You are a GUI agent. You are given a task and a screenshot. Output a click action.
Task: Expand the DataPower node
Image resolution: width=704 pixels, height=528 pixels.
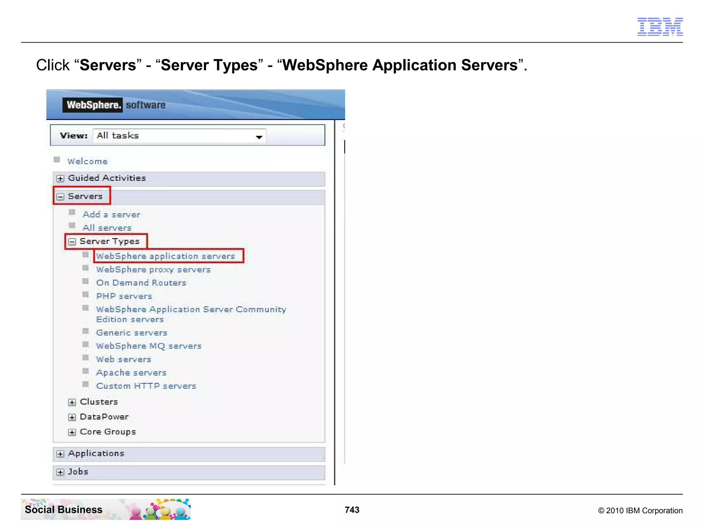pos(72,417)
